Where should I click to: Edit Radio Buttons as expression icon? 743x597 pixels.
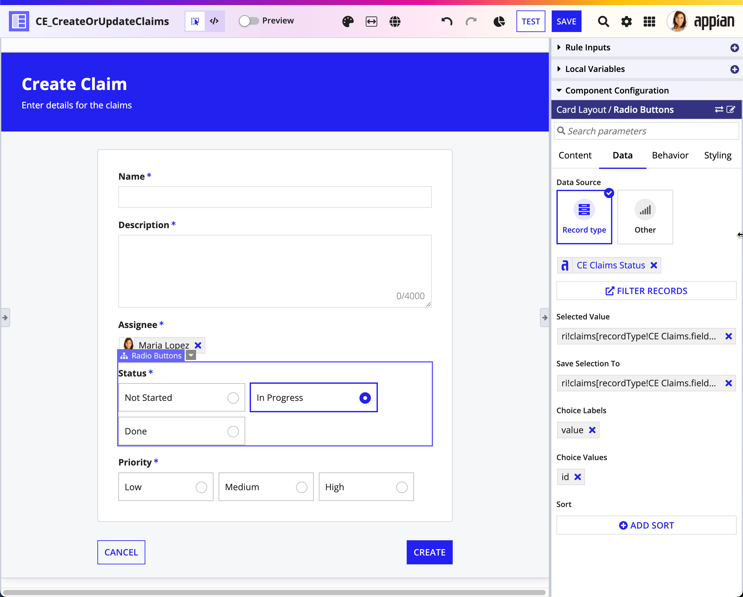pos(731,110)
